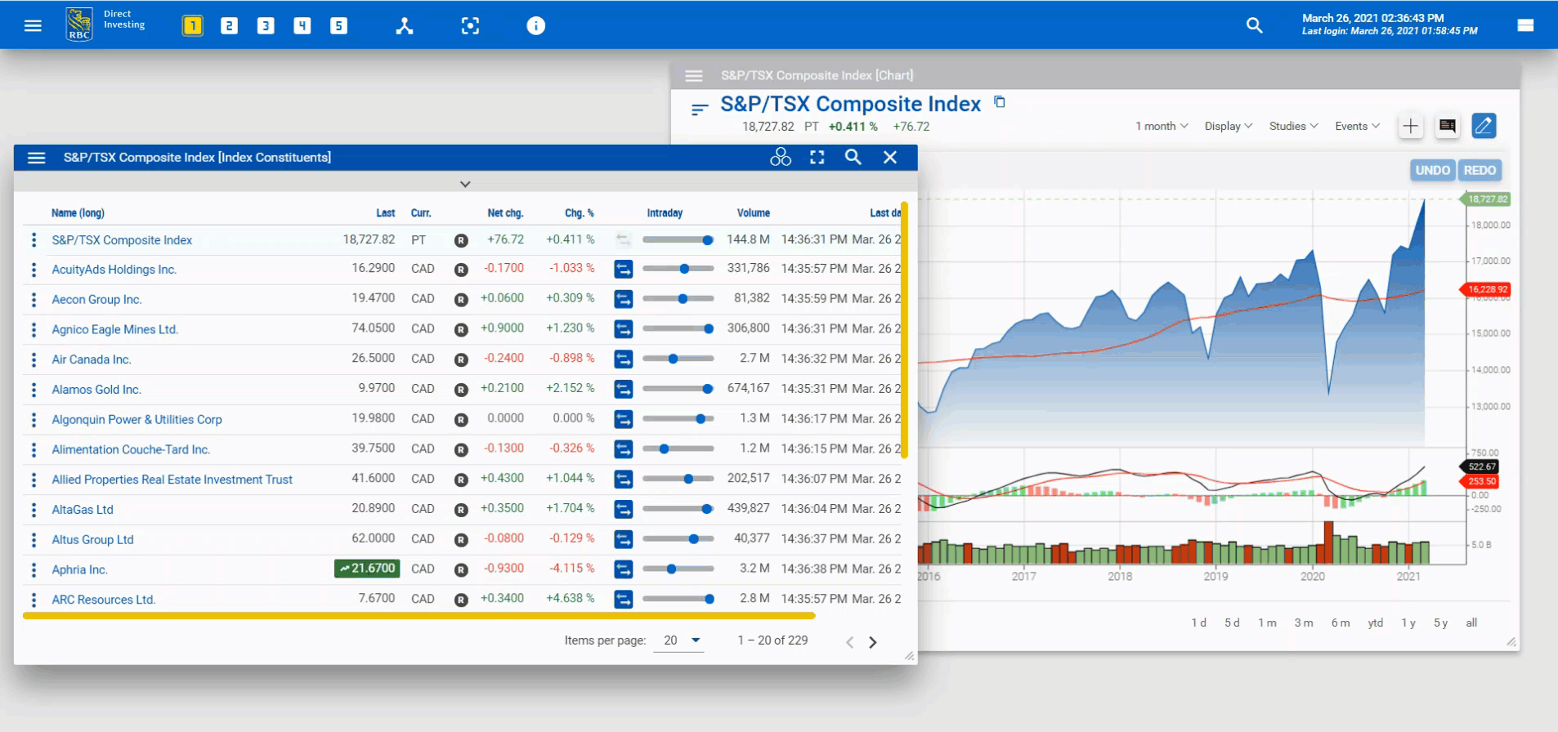The image size is (1558, 732).
Task: Click the horizontal scrollbar under the constituents table
Action: (x=419, y=615)
